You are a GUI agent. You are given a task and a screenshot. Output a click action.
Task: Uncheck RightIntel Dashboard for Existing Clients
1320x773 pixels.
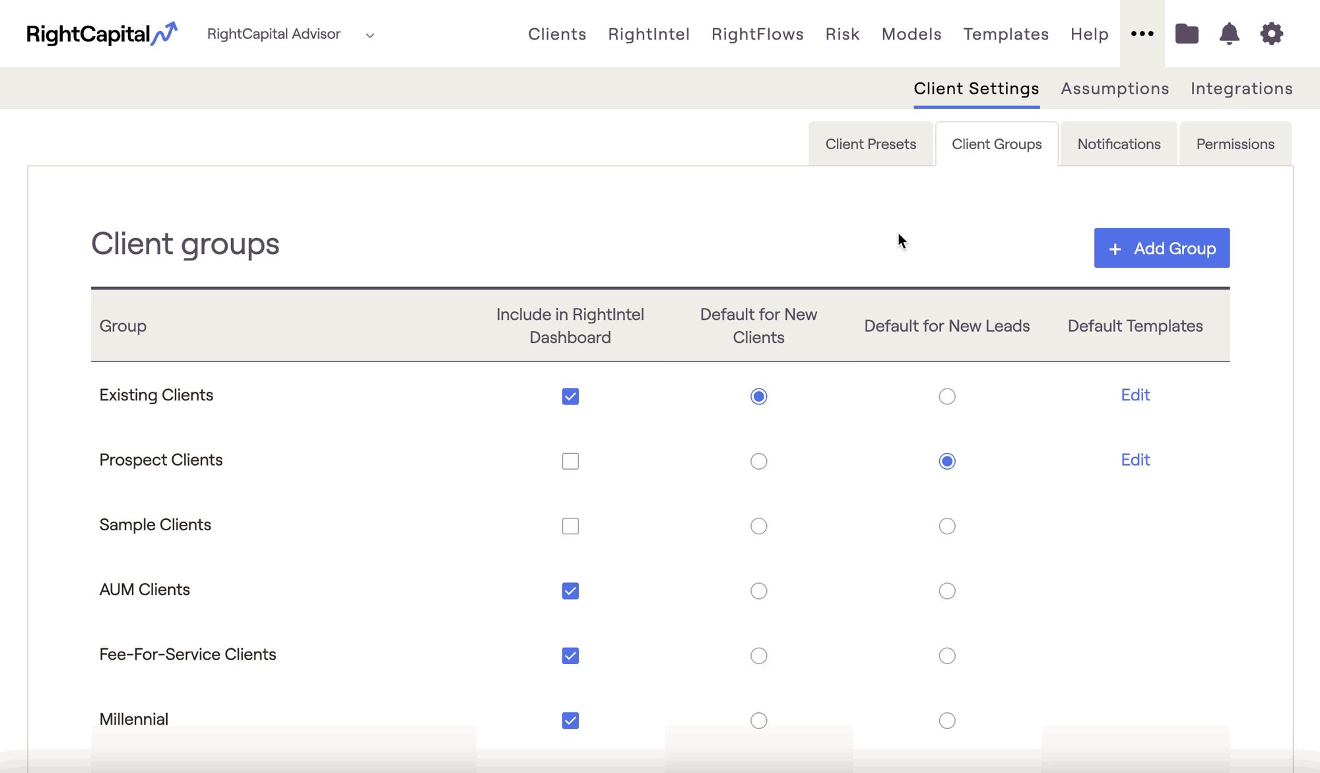pyautogui.click(x=570, y=396)
